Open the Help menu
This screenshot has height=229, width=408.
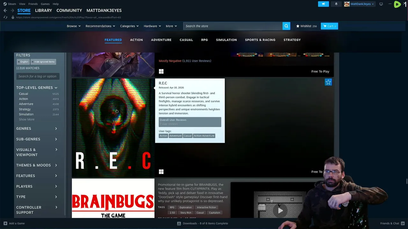click(x=56, y=4)
